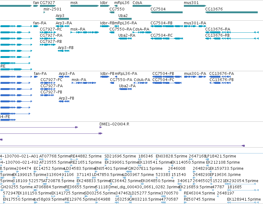Select the CG7504 gene label

pos(158,9)
